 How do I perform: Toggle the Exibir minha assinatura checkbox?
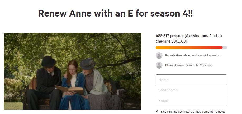(x=157, y=111)
